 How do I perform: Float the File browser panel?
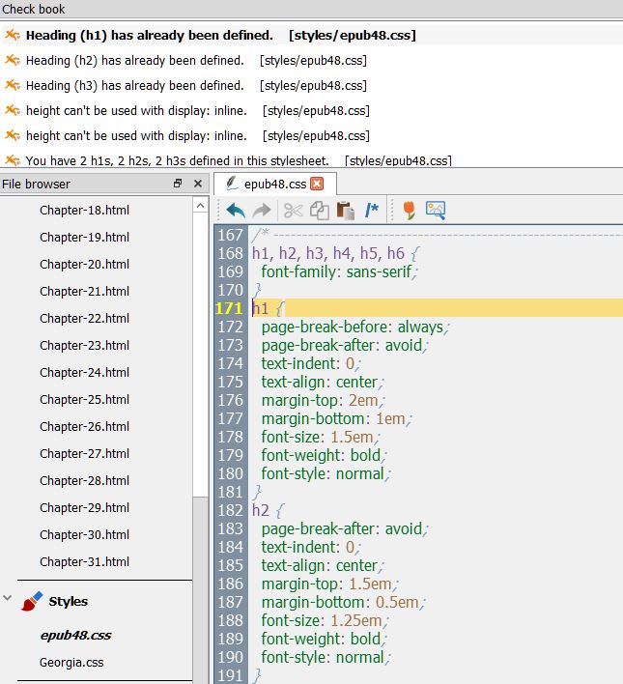point(178,184)
